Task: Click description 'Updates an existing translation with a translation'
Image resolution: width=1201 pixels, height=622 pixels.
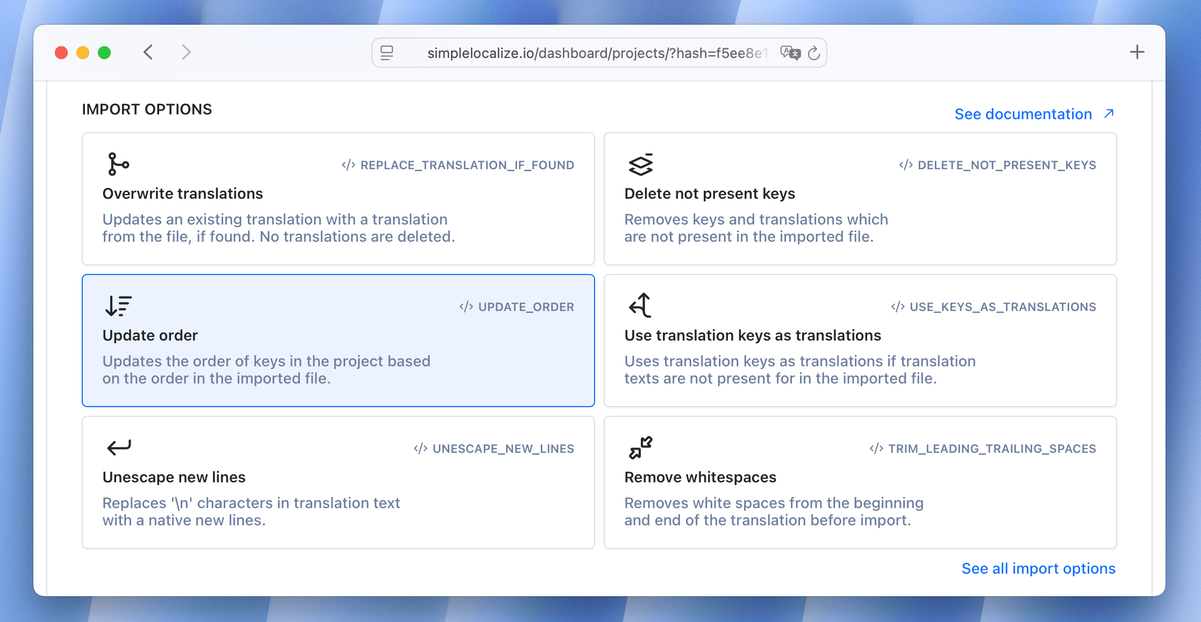Action: tap(275, 219)
